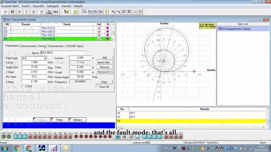Click the Add button
The height and width of the screenshot is (152, 271).
(105, 57)
